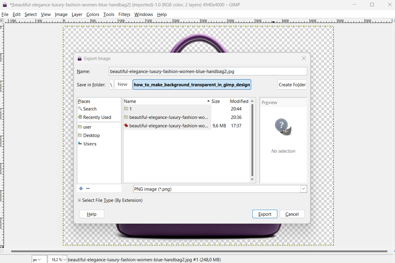This screenshot has width=395, height=263.
Task: Open the Filters menu
Action: tap(124, 14)
